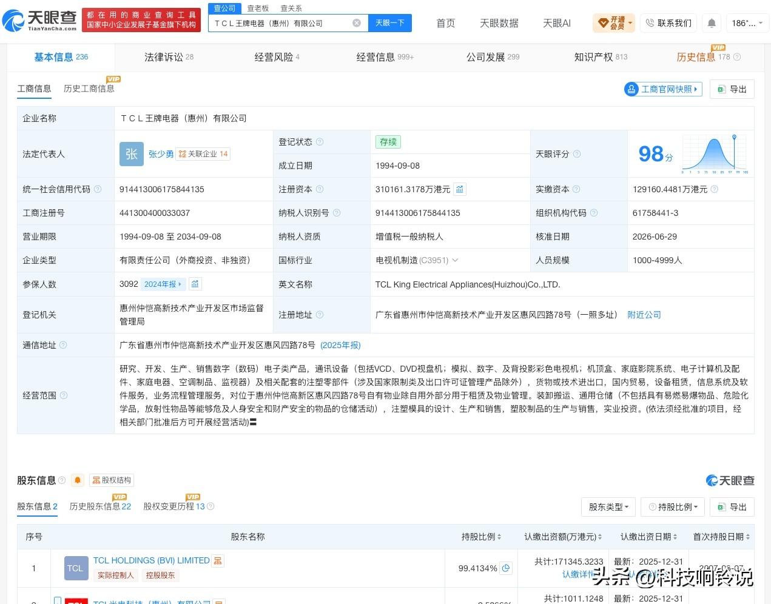Open TCL HOLDINGS (BVI) LIMITED shareholder link

pyautogui.click(x=151, y=560)
